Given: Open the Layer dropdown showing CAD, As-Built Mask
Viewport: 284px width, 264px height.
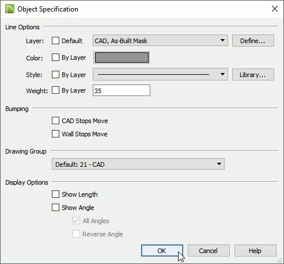Looking at the screenshot, I should (x=160, y=40).
